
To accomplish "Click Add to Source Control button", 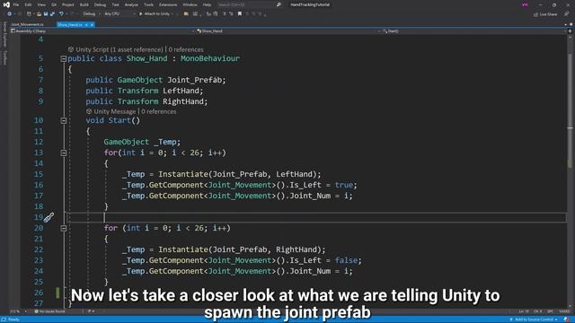I will click(534, 319).
